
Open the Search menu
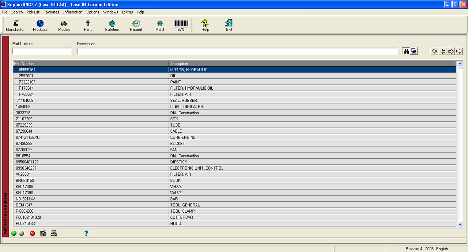(17, 12)
